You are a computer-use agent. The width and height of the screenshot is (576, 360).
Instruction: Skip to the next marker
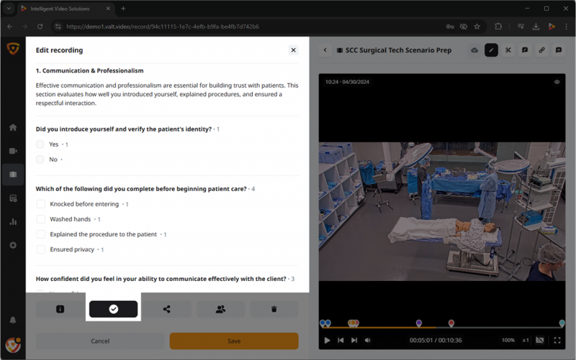click(354, 340)
